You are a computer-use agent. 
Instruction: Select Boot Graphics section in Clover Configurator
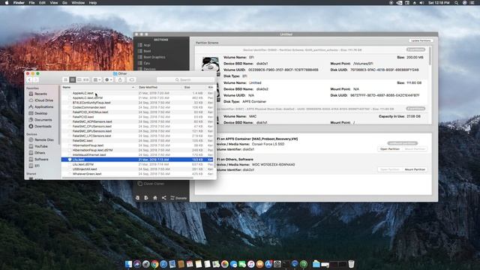[154, 57]
